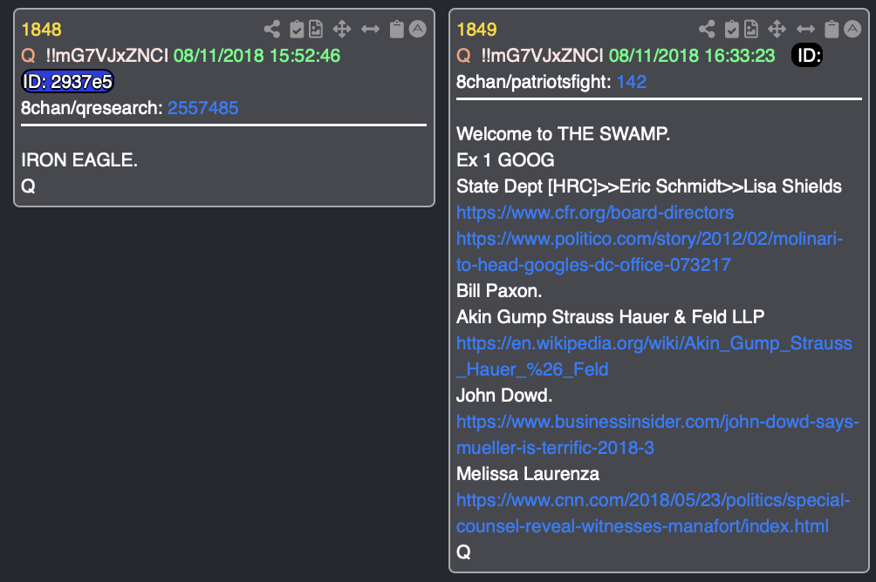Click circled up-arrow icon on post 1848
Viewport: 876px width, 582px height.
coord(418,29)
